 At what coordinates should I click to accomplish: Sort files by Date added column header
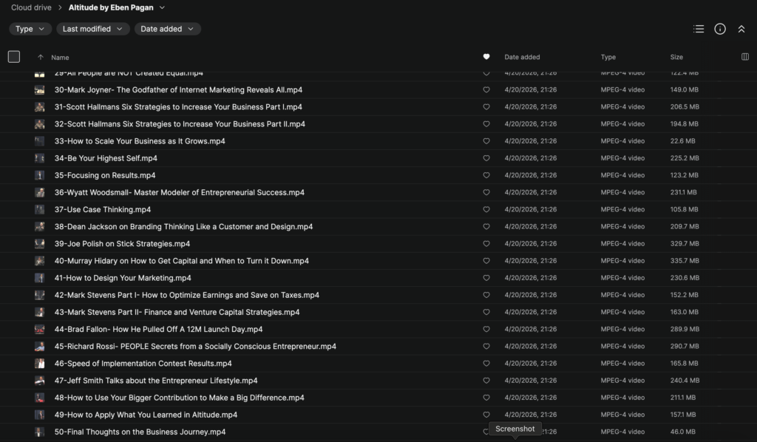click(522, 57)
